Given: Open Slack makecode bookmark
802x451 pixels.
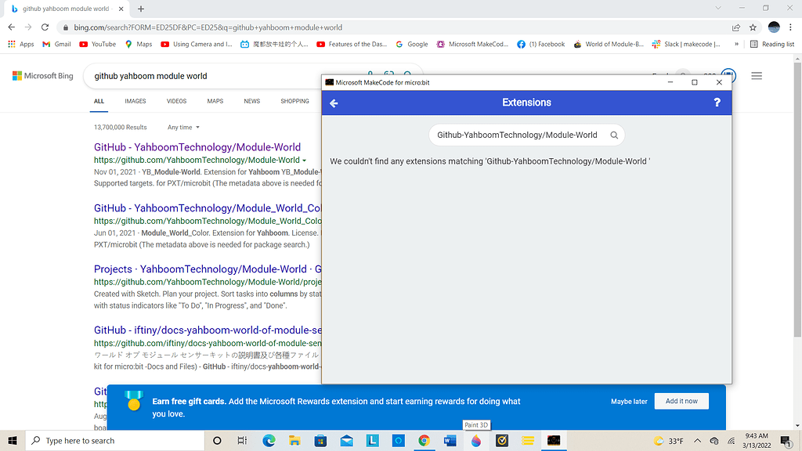Looking at the screenshot, I should (686, 45).
